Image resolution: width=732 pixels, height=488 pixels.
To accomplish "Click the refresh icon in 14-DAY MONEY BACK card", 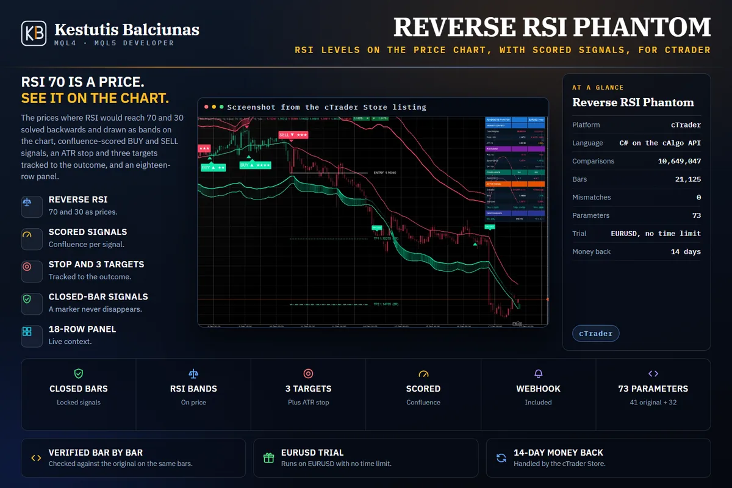I will (501, 457).
